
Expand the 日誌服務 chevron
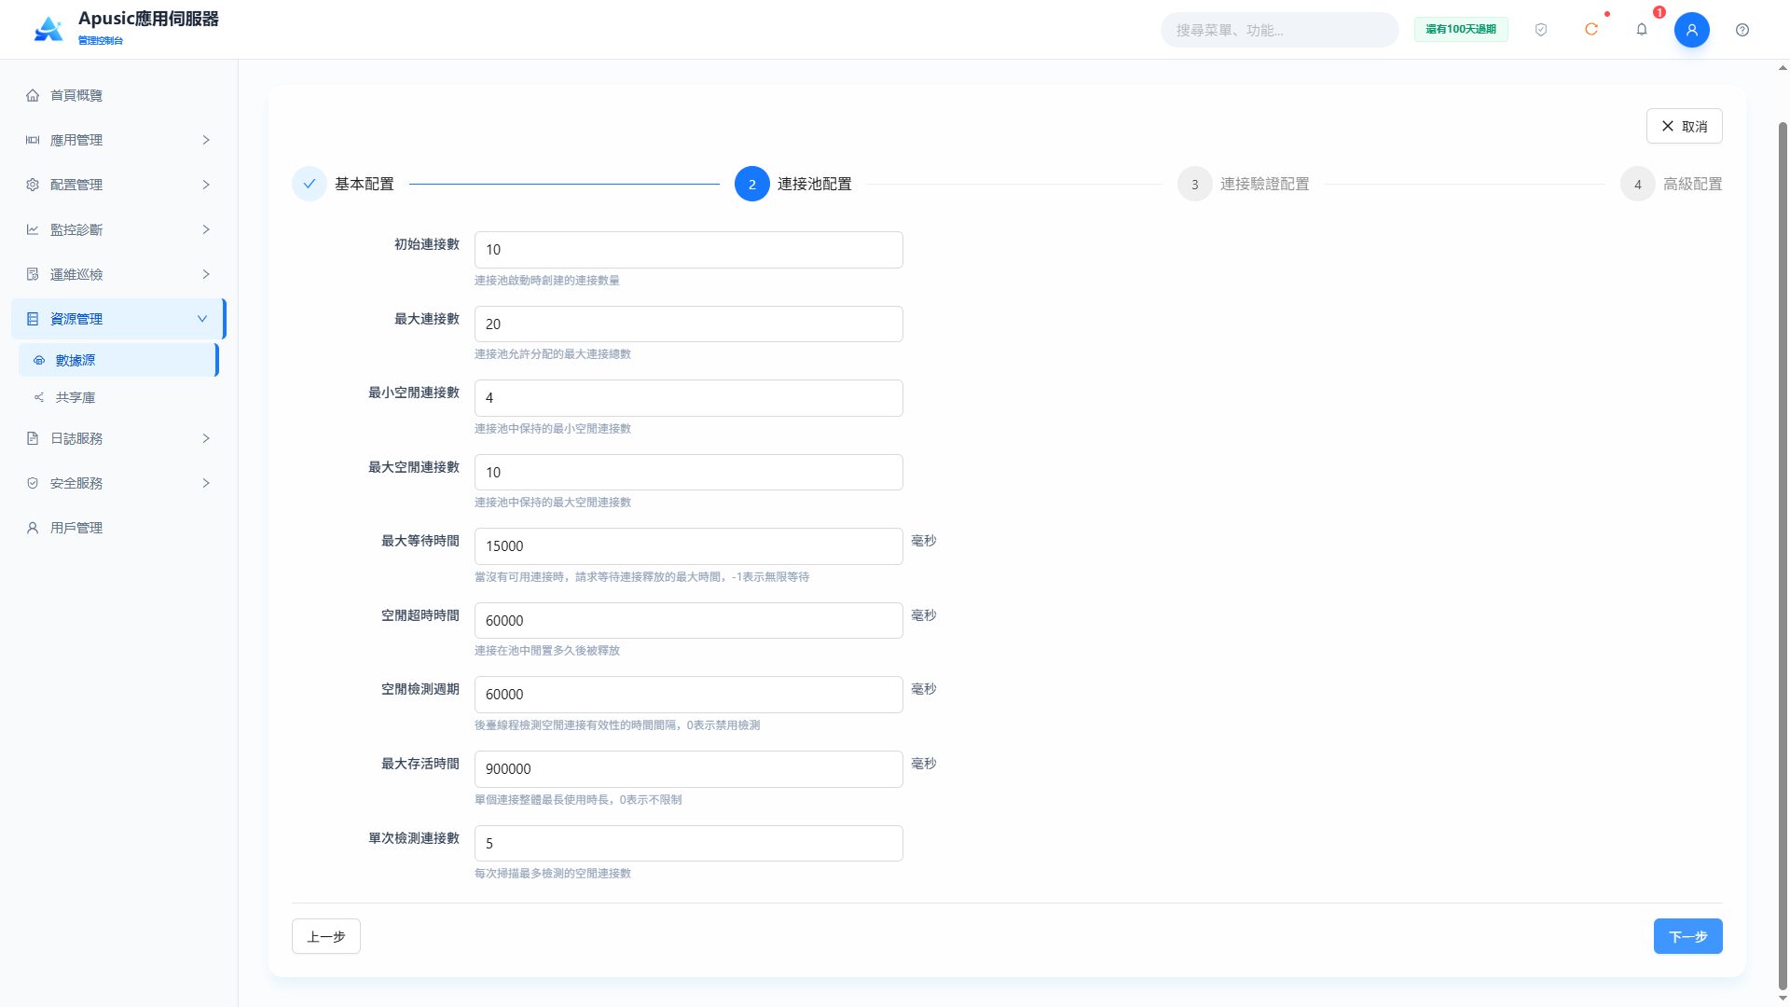click(x=206, y=438)
